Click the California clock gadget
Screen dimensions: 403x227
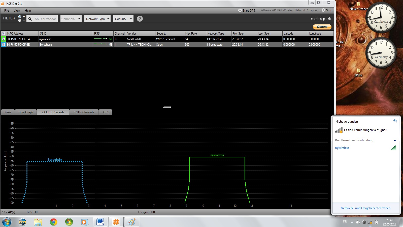click(x=381, y=17)
